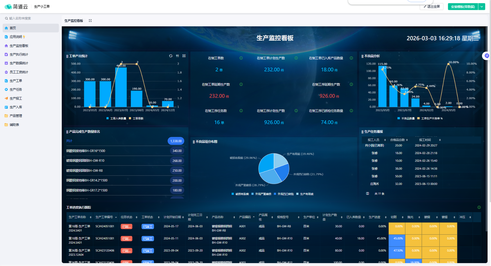Open 生产报工 form
The image size is (491, 266).
click(31, 98)
